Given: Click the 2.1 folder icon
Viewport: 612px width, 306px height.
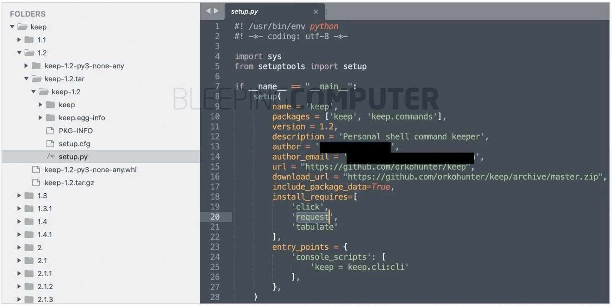Looking at the screenshot, I should click(x=29, y=261).
